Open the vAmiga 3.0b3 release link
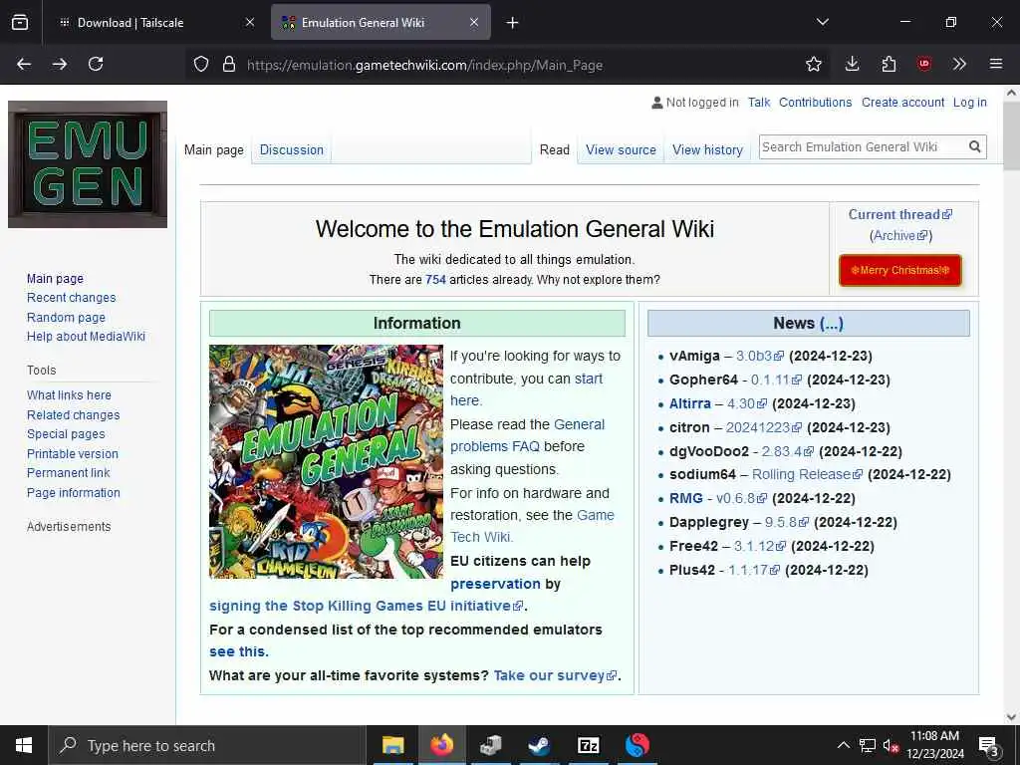1020x765 pixels. click(760, 356)
